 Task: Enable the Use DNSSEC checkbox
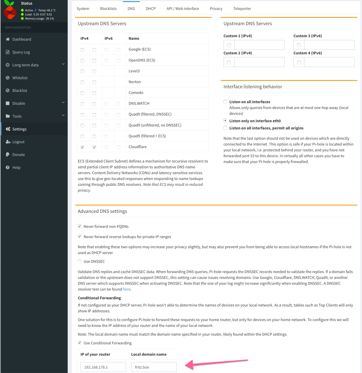click(x=80, y=262)
